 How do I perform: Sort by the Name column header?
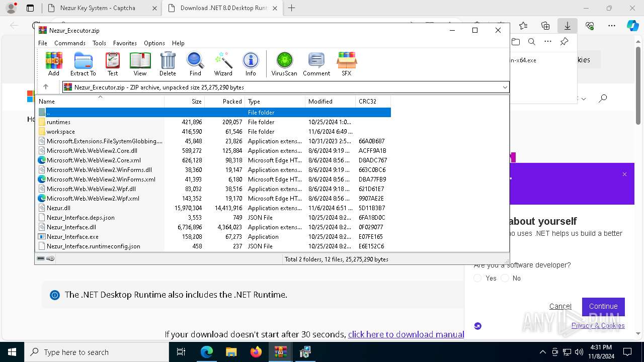[x=101, y=101]
